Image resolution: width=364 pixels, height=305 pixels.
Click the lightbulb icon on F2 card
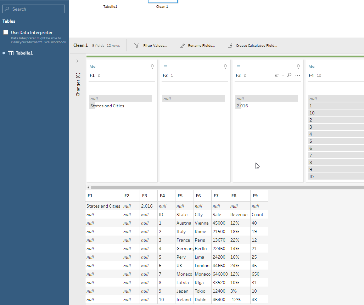[225, 67]
